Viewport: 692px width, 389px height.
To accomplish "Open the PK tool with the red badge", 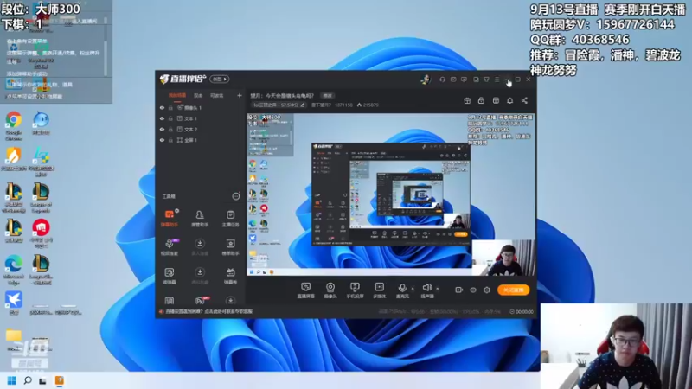I will (x=200, y=300).
